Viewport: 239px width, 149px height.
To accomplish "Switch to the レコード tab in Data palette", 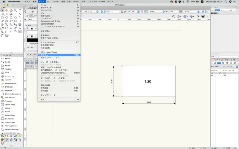I will [223, 10].
